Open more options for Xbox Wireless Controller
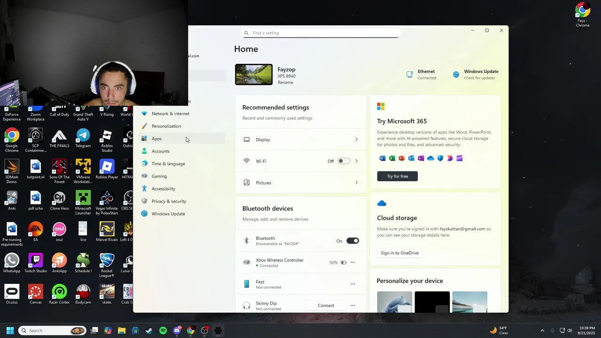601x338 pixels. [353, 262]
